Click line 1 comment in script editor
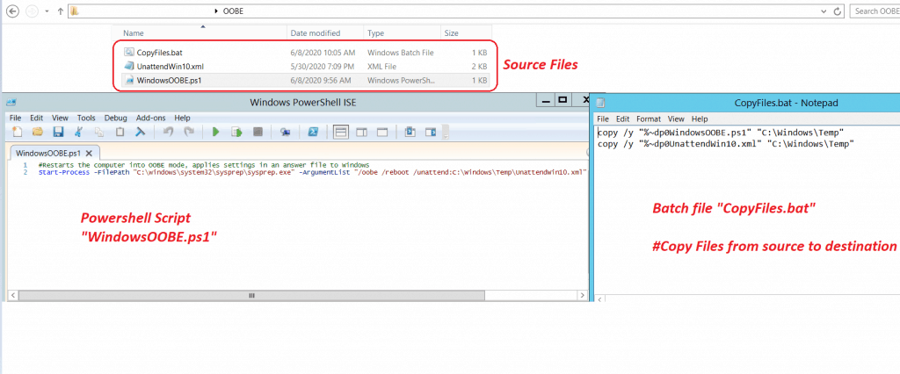Viewport: 900px width, 374px height. [x=203, y=165]
